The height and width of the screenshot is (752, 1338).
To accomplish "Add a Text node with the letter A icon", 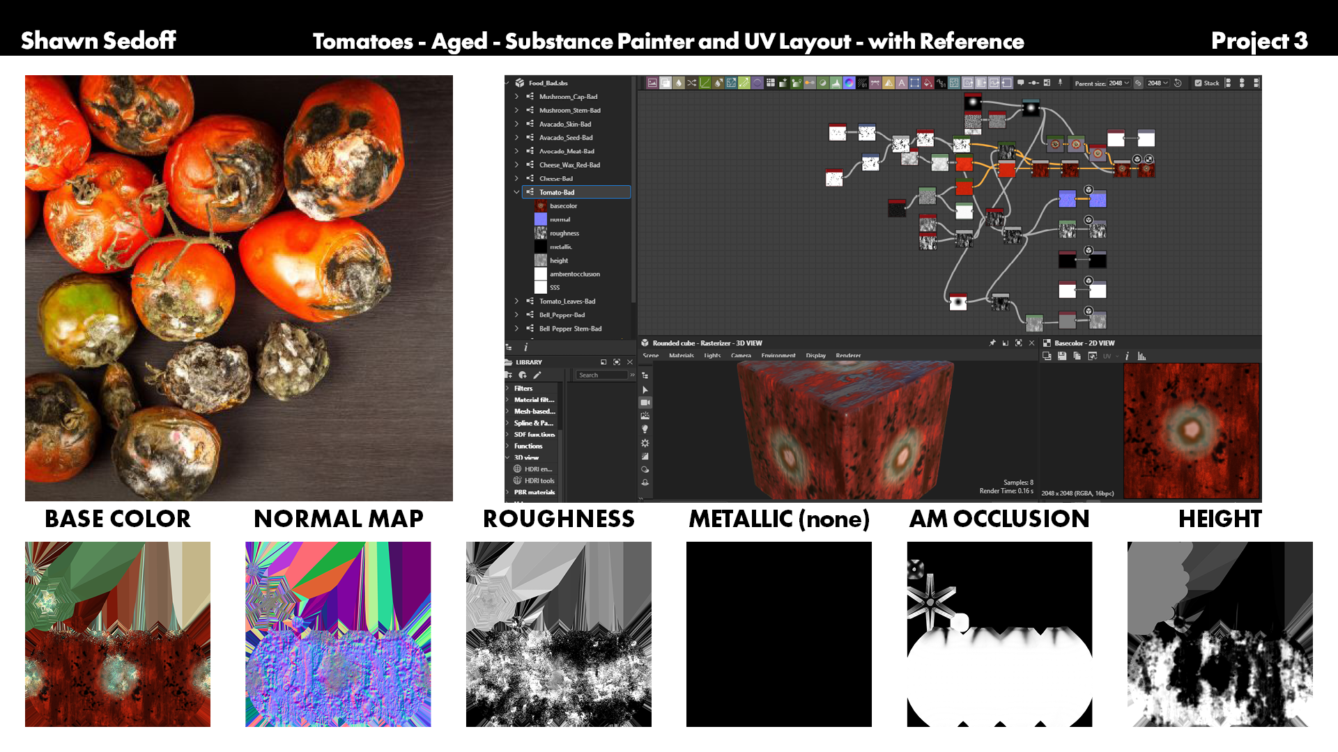I will pos(901,83).
